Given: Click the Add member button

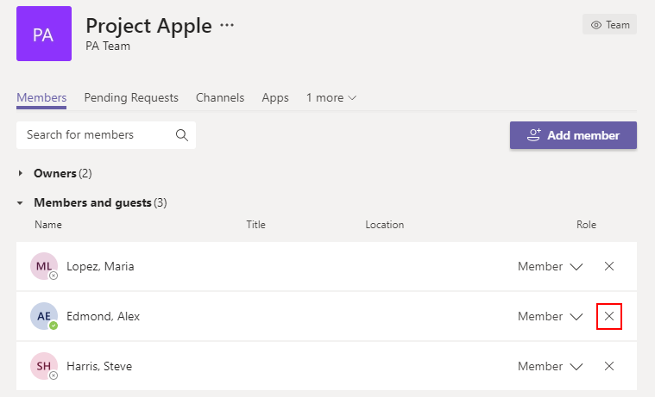Looking at the screenshot, I should click(573, 135).
